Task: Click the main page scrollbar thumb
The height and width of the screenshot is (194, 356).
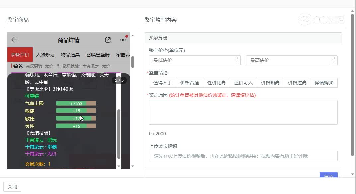Action: tap(352, 85)
